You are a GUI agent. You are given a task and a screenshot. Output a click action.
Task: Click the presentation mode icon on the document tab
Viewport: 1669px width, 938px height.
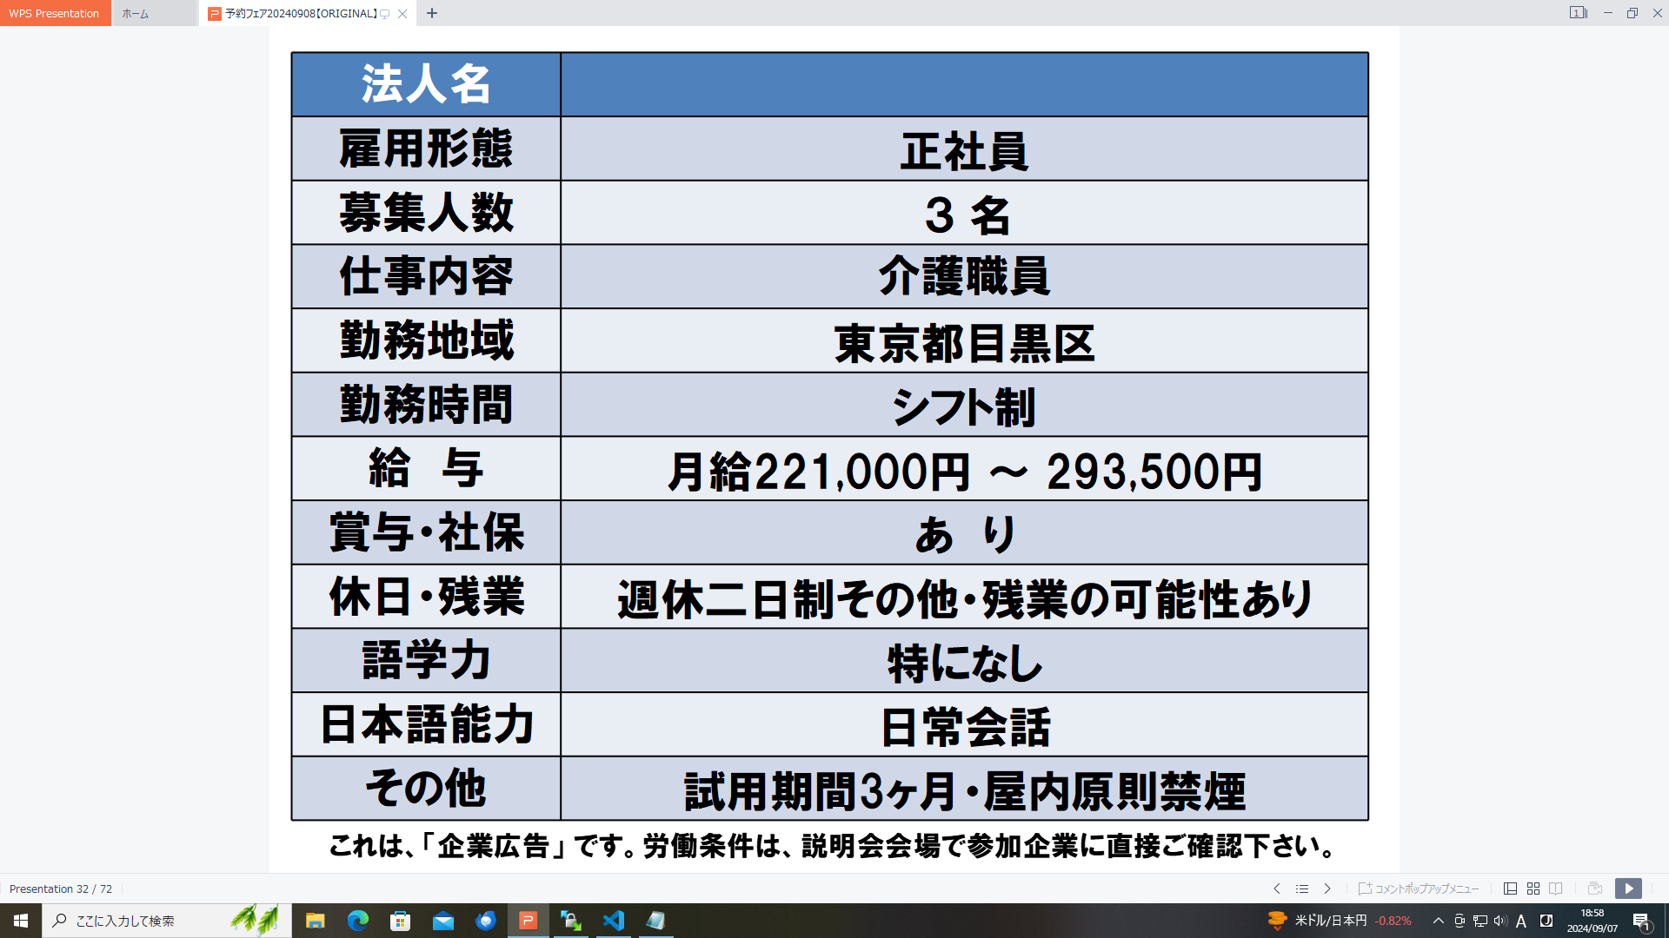tap(384, 14)
